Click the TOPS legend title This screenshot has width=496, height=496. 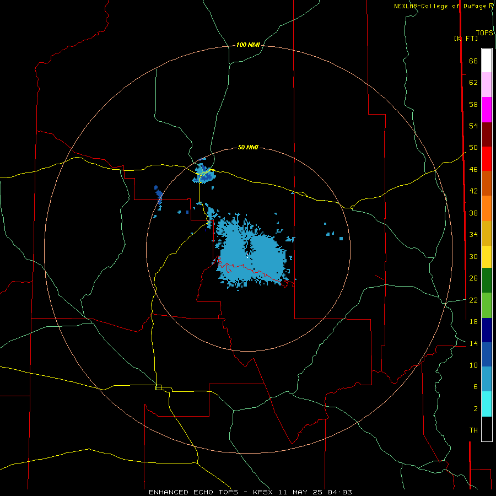click(484, 33)
